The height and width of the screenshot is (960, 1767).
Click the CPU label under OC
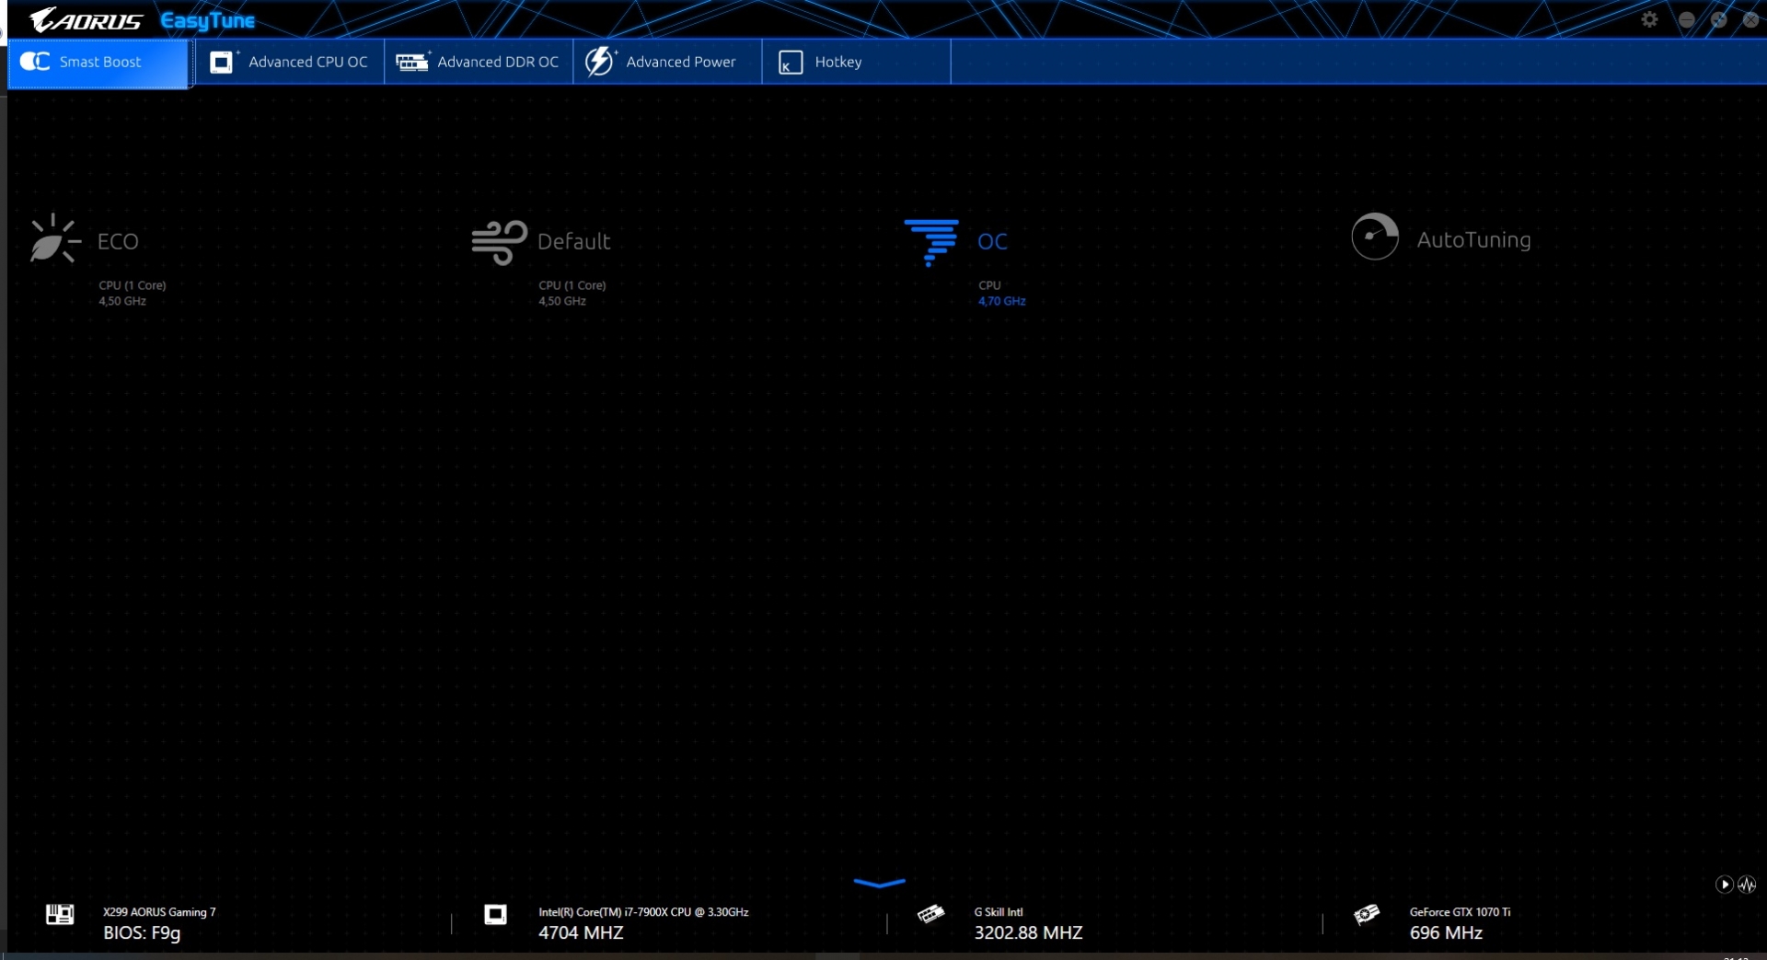click(x=989, y=285)
